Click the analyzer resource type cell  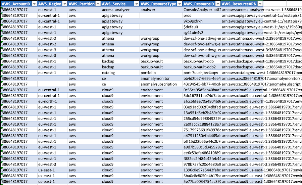tap(161, 10)
